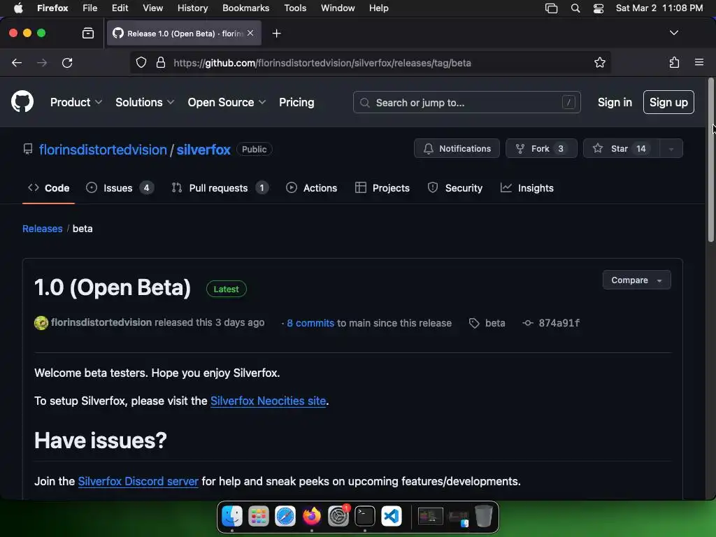Click the GitHub Octocat logo
The image size is (716, 537).
tap(22, 101)
